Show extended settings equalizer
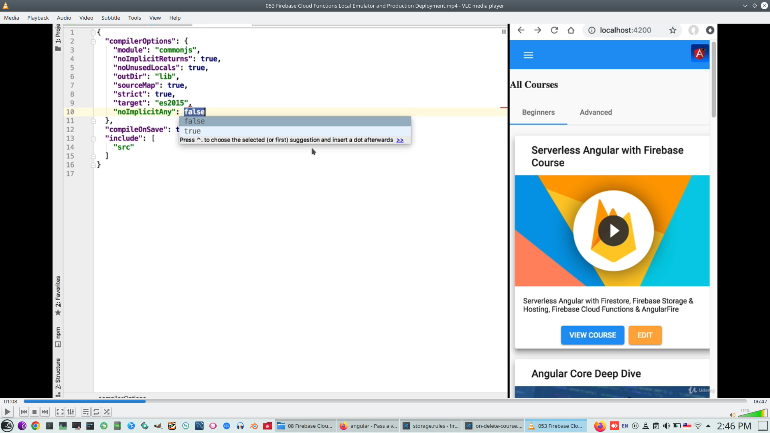Screen dimensions: 770x433 point(71,412)
